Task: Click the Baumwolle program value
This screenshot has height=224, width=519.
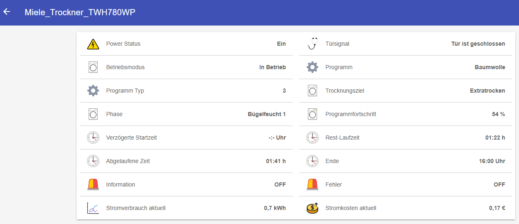Action: 490,67
